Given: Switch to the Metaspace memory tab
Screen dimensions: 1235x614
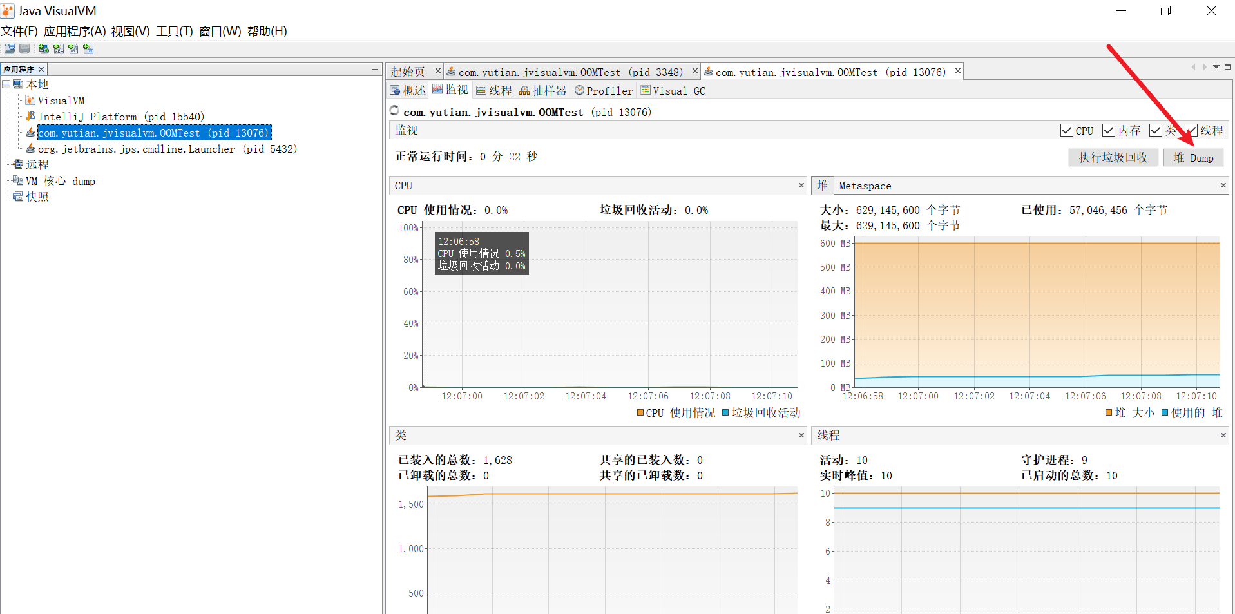Looking at the screenshot, I should (865, 186).
